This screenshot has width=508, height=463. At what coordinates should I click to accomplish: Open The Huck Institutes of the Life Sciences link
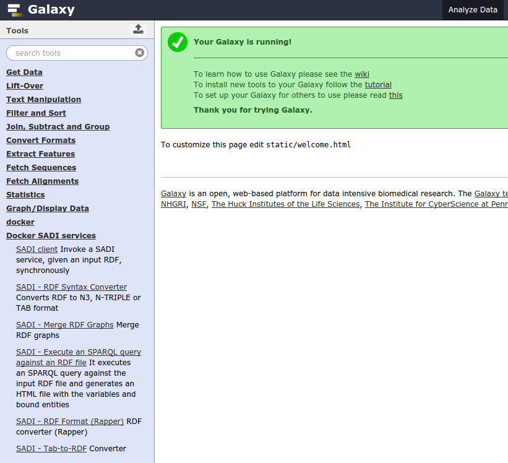285,204
